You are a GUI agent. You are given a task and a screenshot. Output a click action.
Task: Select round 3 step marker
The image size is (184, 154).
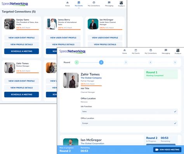126,62
